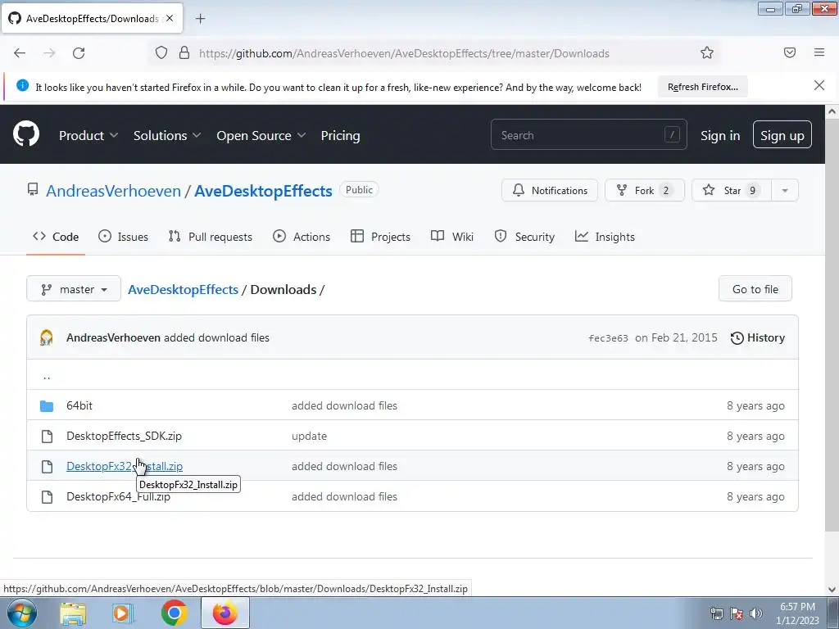Image resolution: width=839 pixels, height=629 pixels.
Task: Click the 64bit folder icon
Action: point(47,406)
